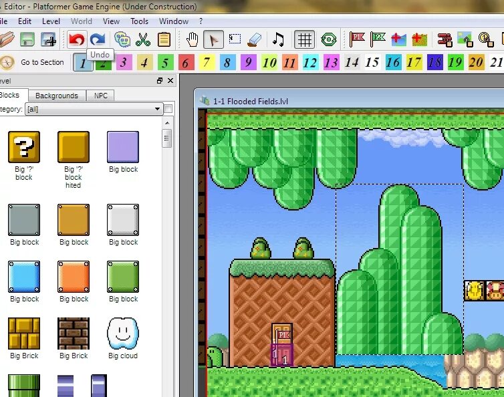Open the category [all] dropdown

pos(94,109)
